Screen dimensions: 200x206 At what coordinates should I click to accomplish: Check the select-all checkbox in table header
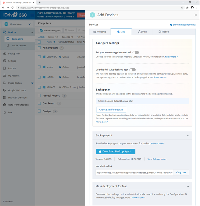39,42
